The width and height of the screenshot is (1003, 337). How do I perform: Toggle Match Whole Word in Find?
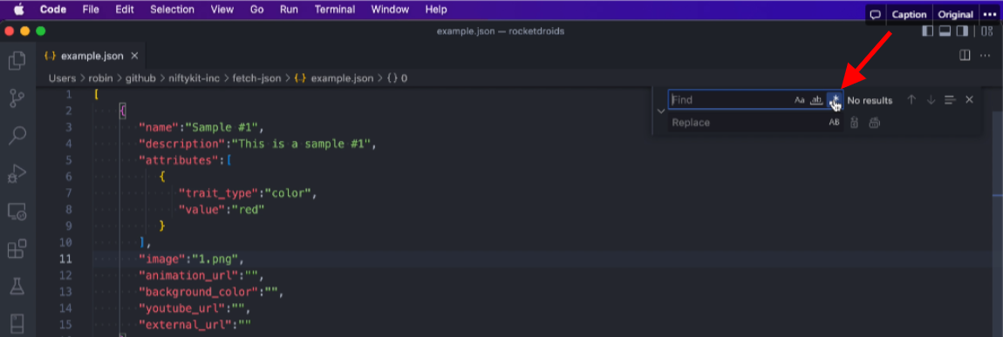(816, 99)
